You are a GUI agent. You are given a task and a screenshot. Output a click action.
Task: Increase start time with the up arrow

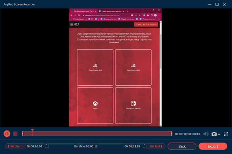point(46,145)
